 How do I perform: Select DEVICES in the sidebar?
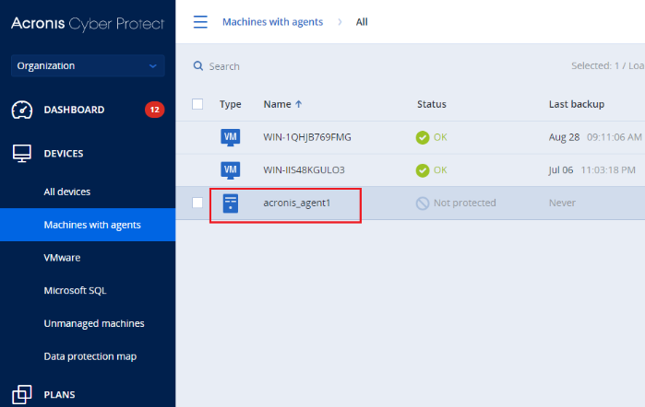[64, 154]
